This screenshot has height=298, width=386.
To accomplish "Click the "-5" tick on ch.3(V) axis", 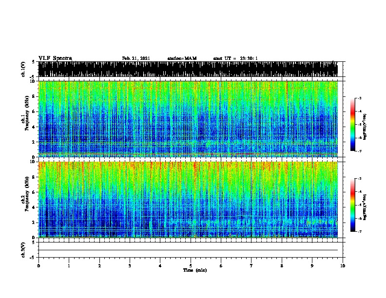I will tap(33, 258).
